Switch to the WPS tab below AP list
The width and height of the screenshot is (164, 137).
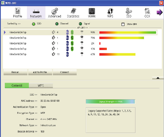(x=41, y=85)
